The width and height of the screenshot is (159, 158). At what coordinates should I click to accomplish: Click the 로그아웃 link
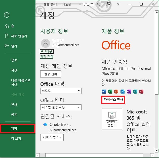pos(47,51)
